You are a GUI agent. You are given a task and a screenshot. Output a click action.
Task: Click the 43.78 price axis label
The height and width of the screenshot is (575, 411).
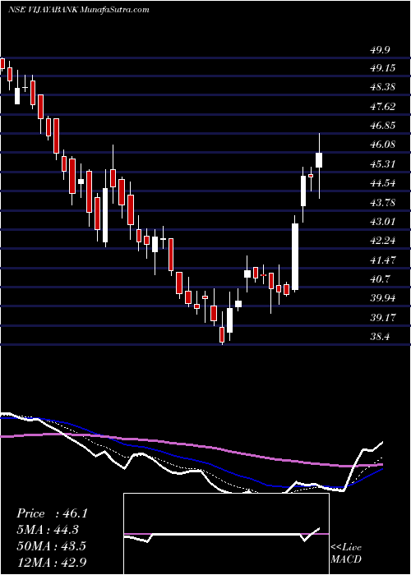pyautogui.click(x=384, y=202)
